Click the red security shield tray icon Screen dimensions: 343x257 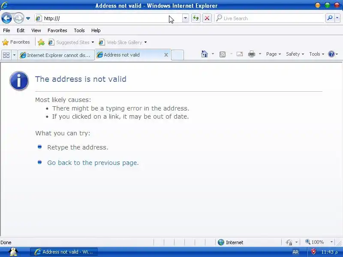[313, 252]
